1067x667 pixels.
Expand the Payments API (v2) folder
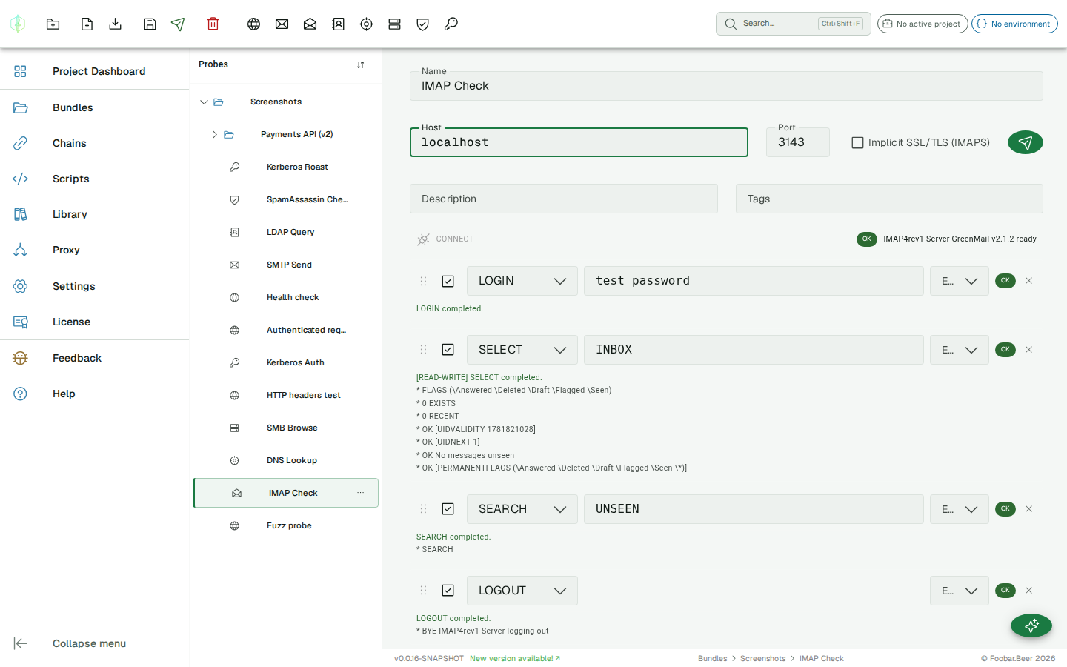pos(214,135)
